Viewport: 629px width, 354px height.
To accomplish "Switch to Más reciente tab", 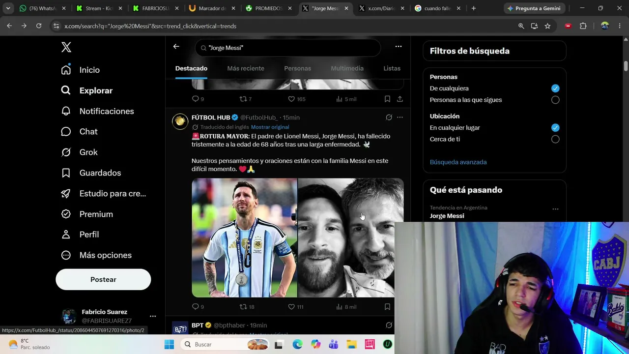I will [246, 68].
